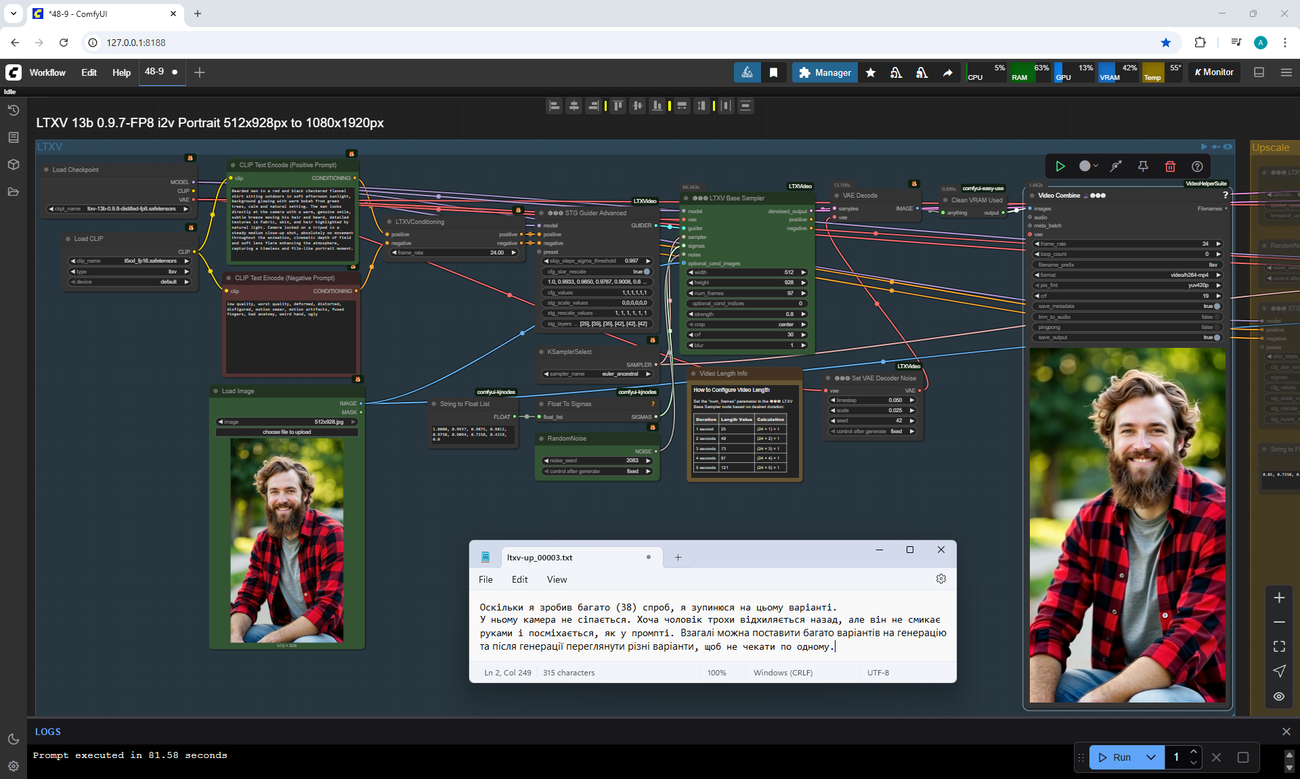Viewport: 1300px width, 779px height.
Task: Open the sampler_name euler_ancestral selector
Action: tap(597, 374)
